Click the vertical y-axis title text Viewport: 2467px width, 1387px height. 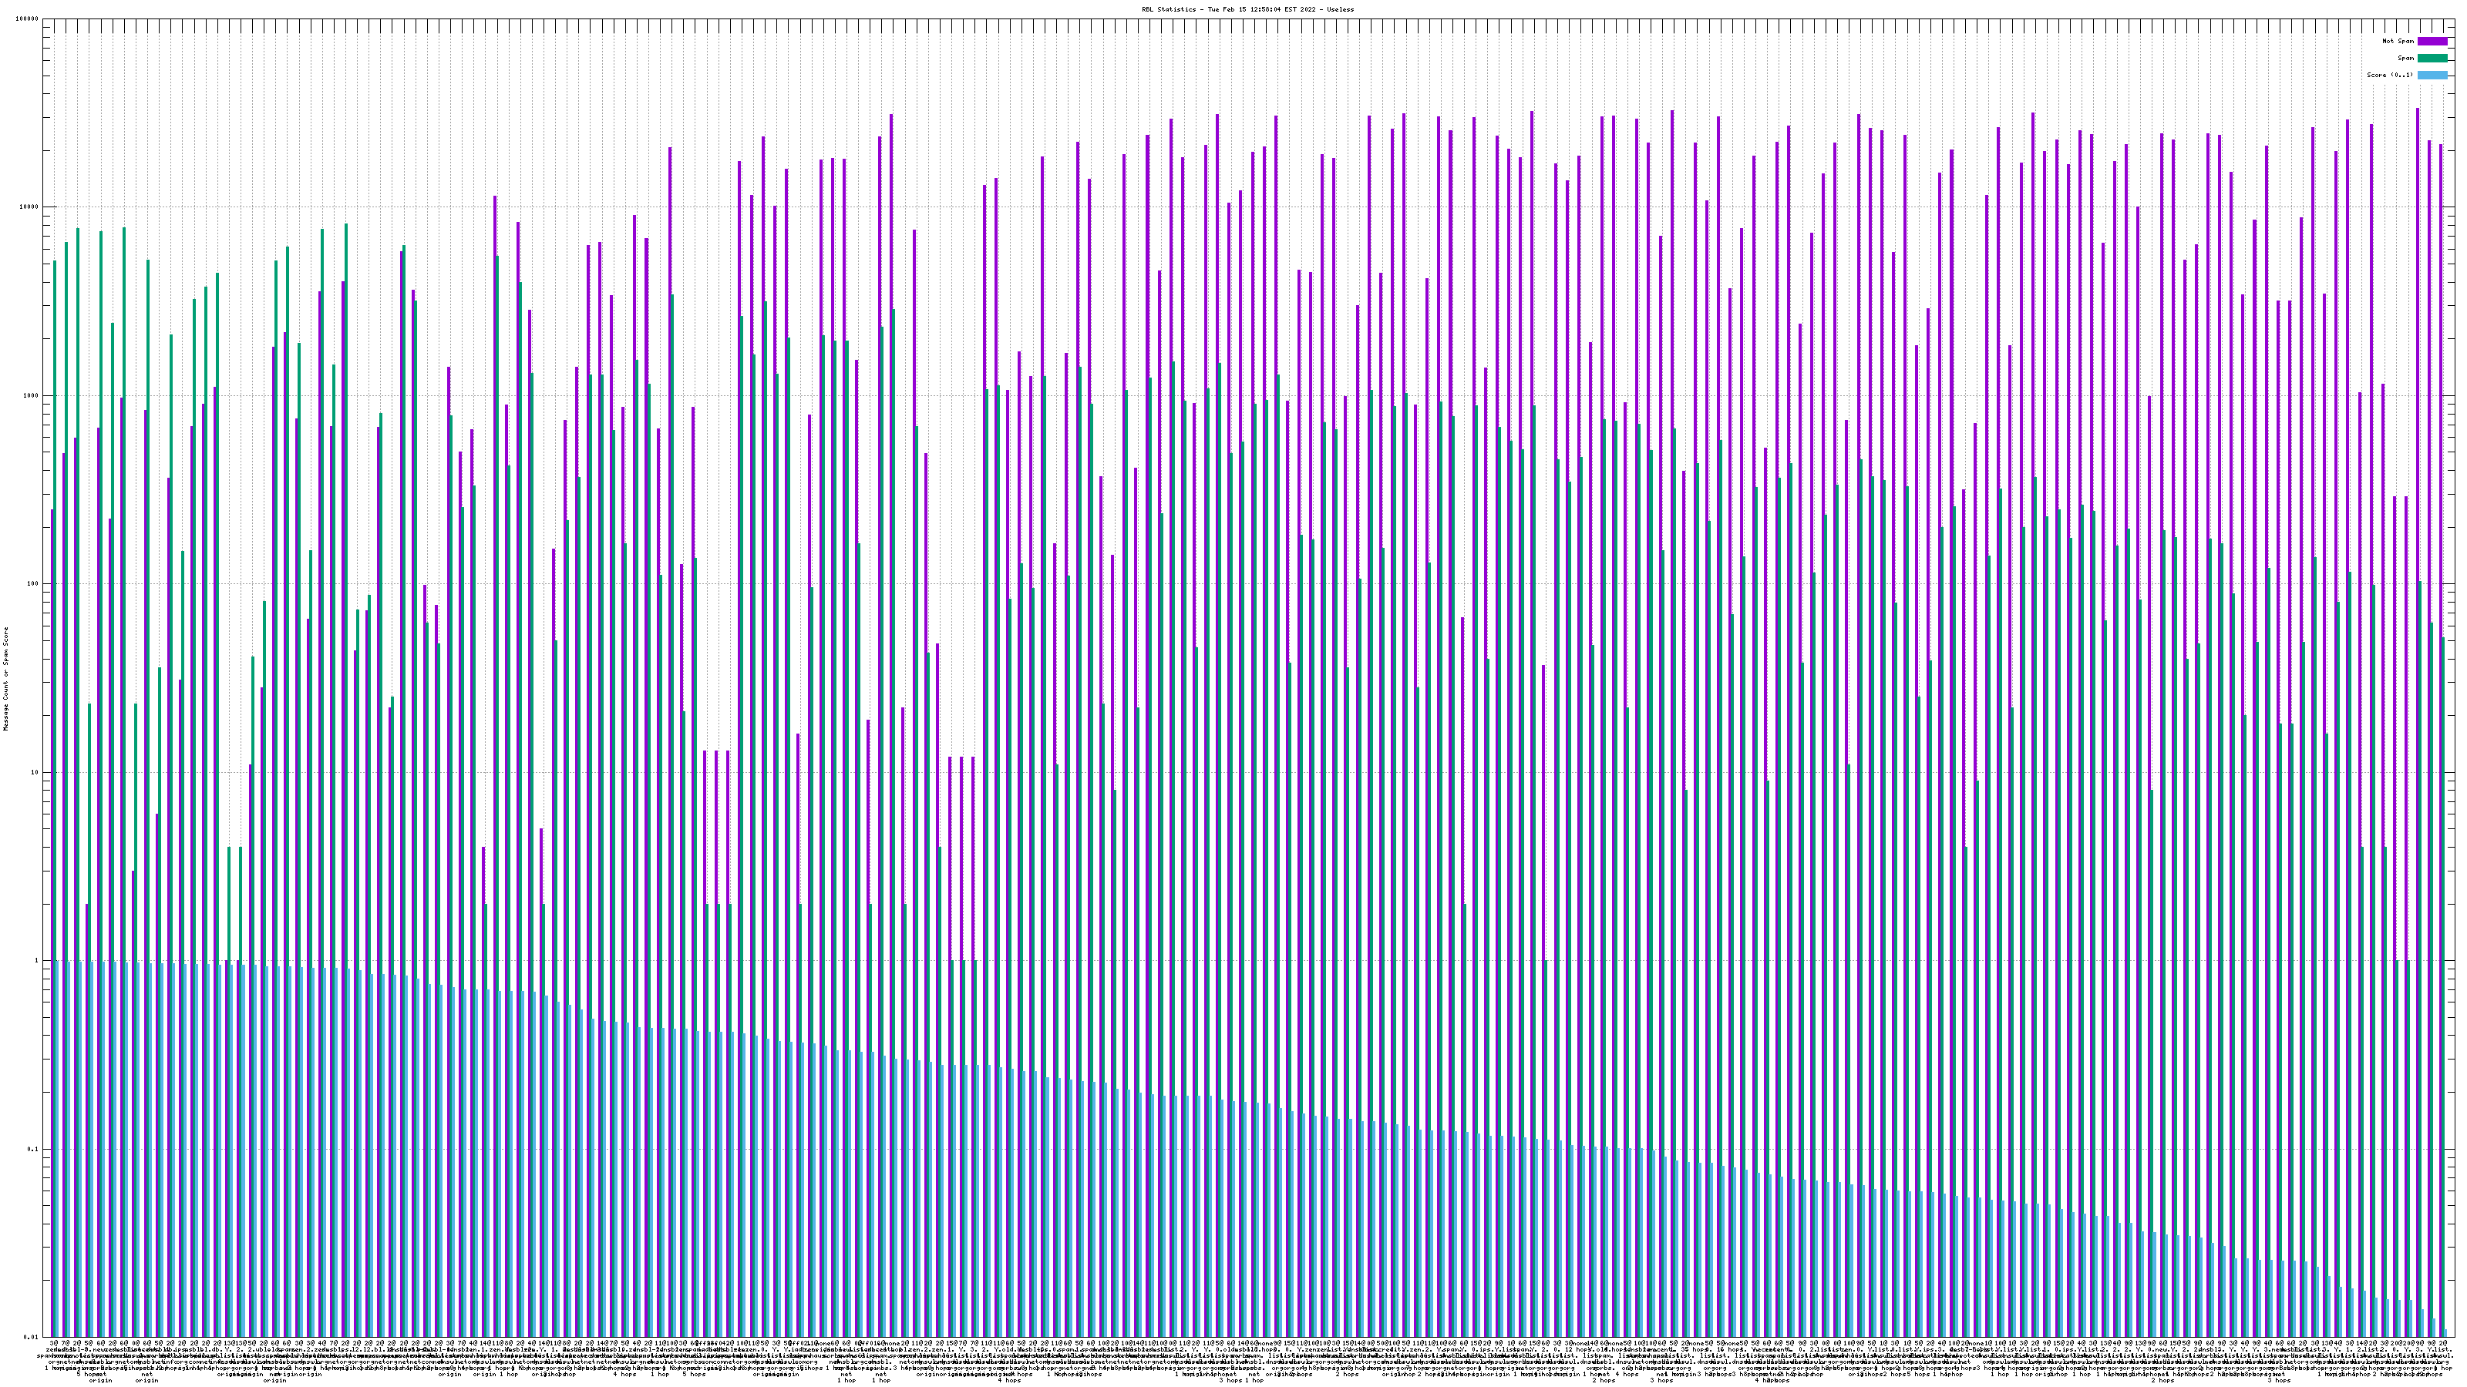pos(5,678)
